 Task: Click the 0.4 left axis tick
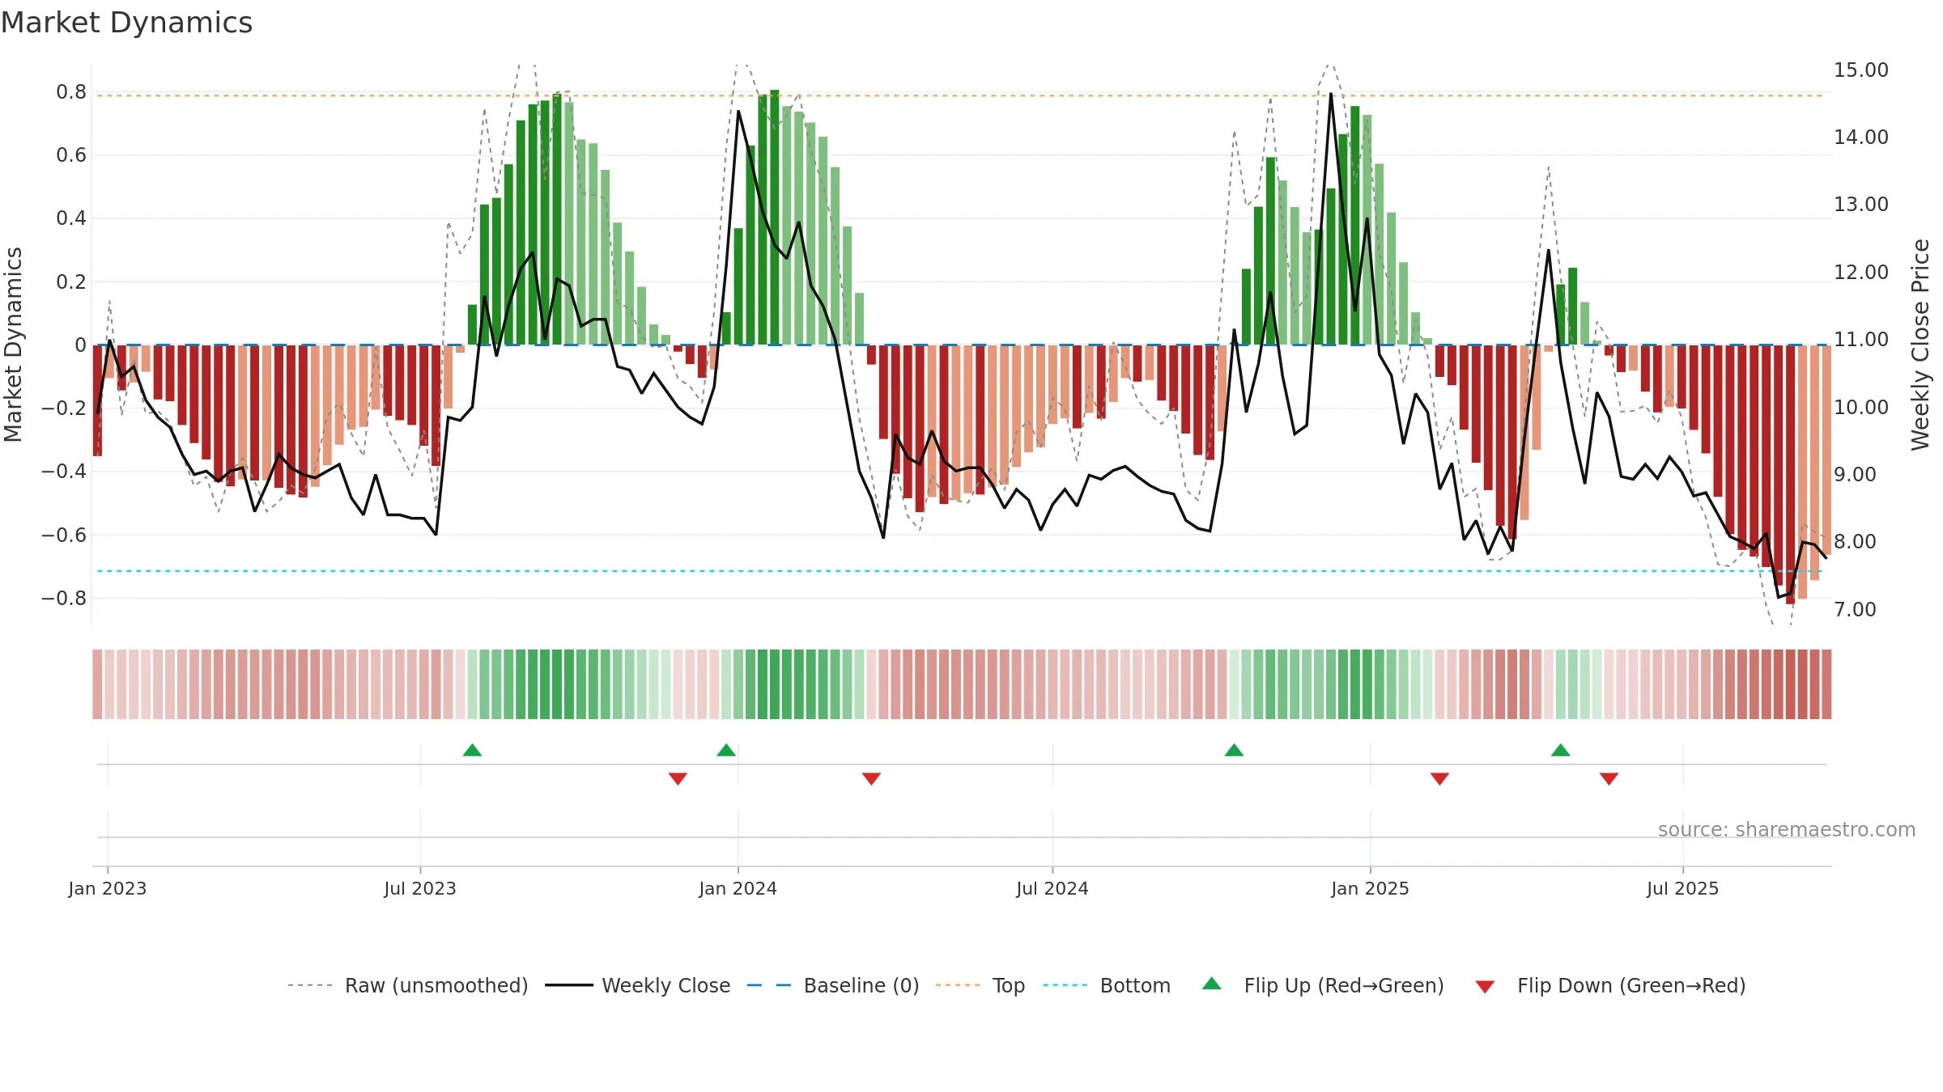pos(71,218)
